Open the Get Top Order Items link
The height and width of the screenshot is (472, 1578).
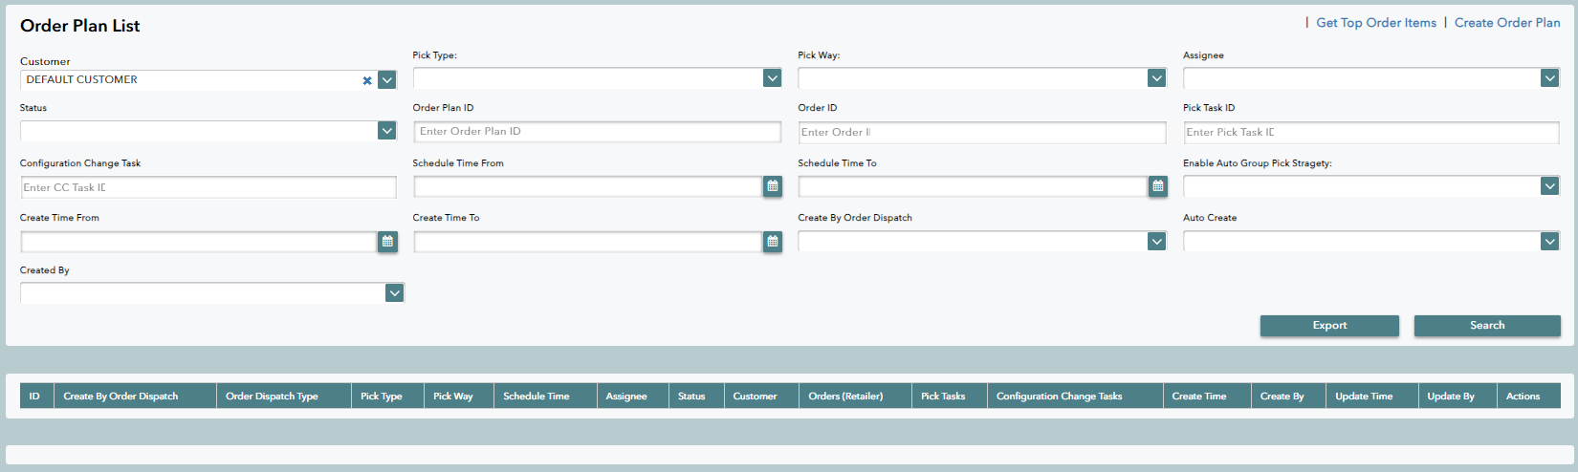pyautogui.click(x=1376, y=23)
